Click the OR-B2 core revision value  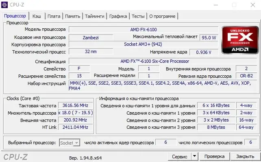pos(246,76)
